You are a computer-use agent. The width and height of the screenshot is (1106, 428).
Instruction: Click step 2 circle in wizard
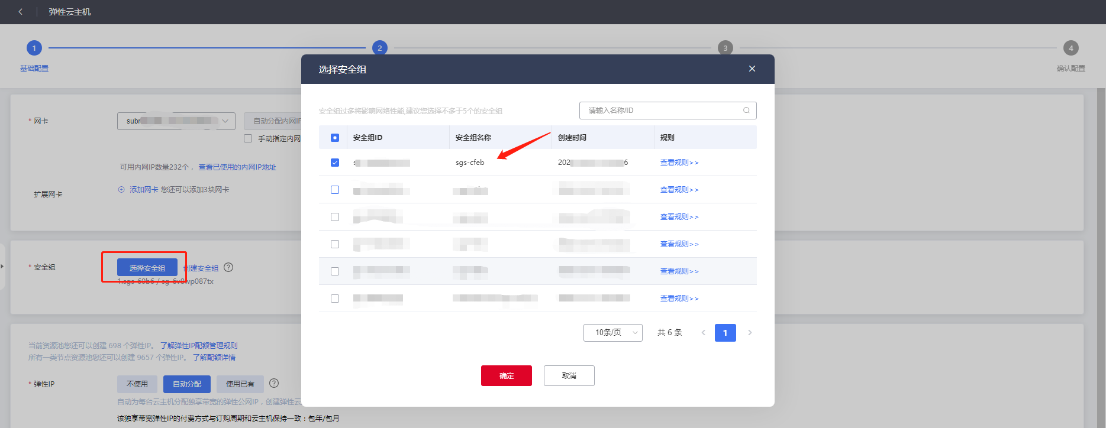pos(380,48)
